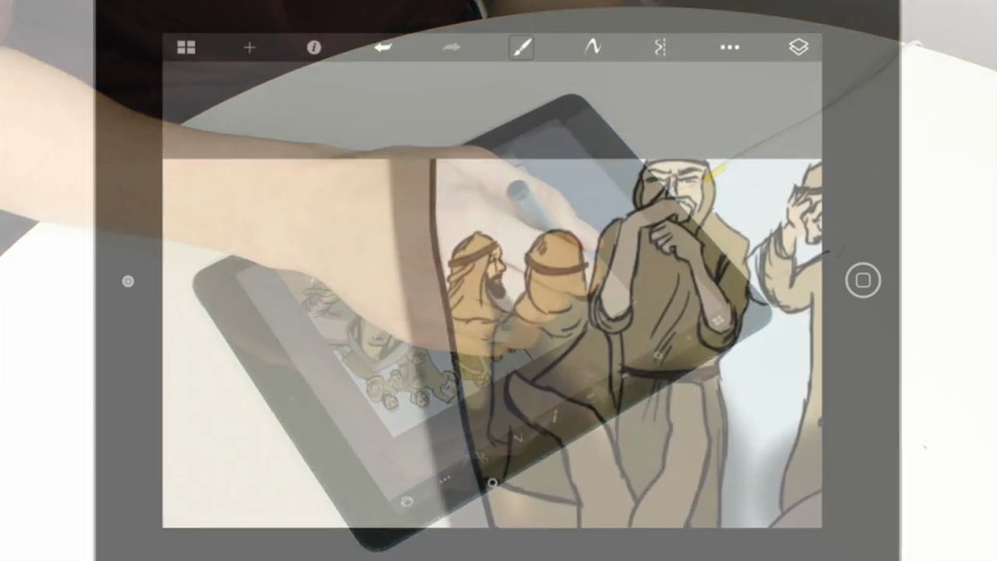Open the info panel

(314, 48)
